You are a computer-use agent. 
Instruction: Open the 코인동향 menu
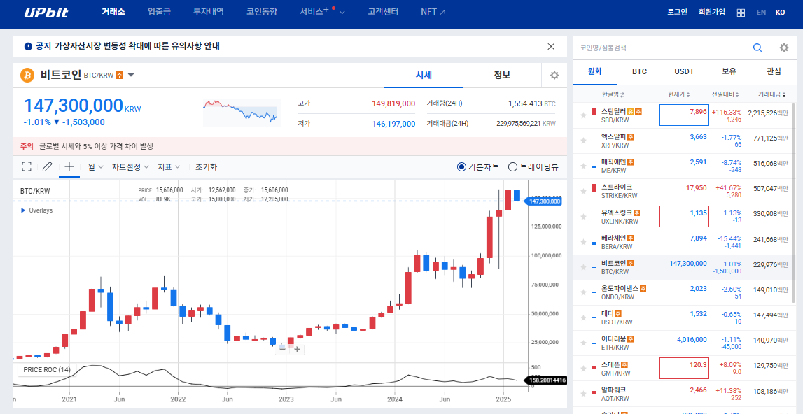(x=262, y=12)
